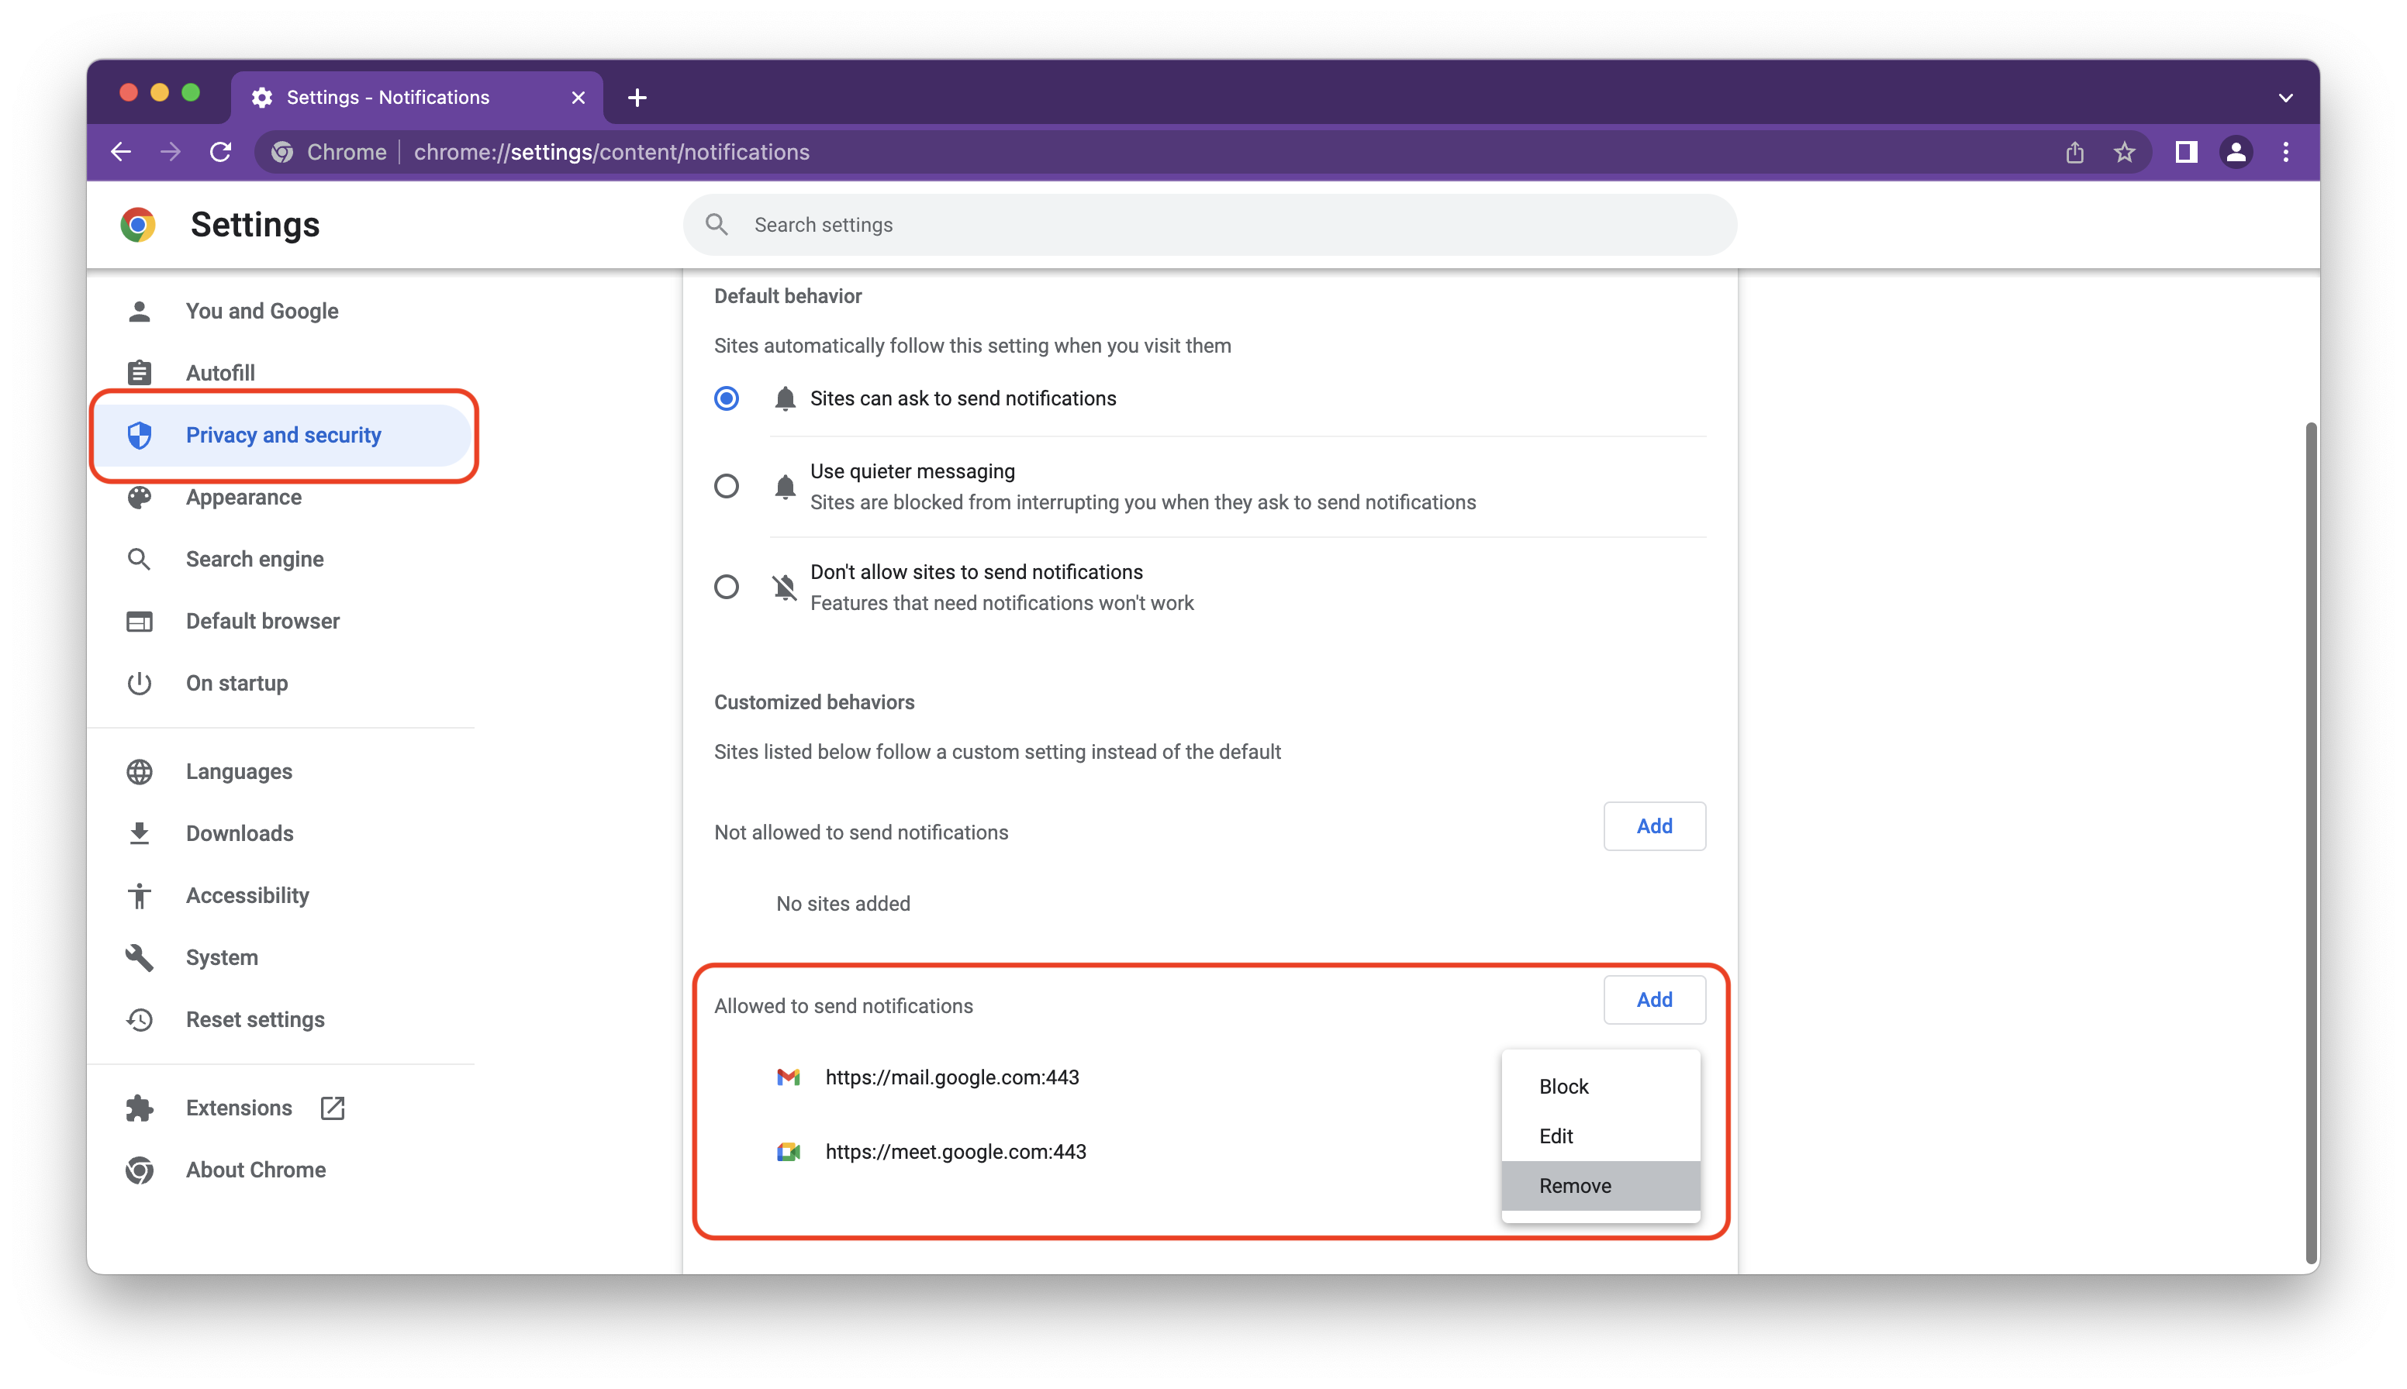Click the Chrome logo beside Settings
Image resolution: width=2407 pixels, height=1389 pixels.
138,225
